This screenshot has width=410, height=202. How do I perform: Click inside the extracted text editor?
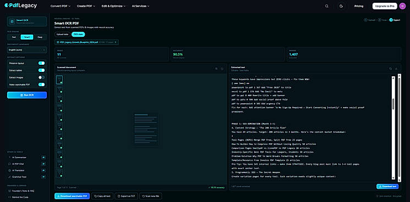click(311, 127)
